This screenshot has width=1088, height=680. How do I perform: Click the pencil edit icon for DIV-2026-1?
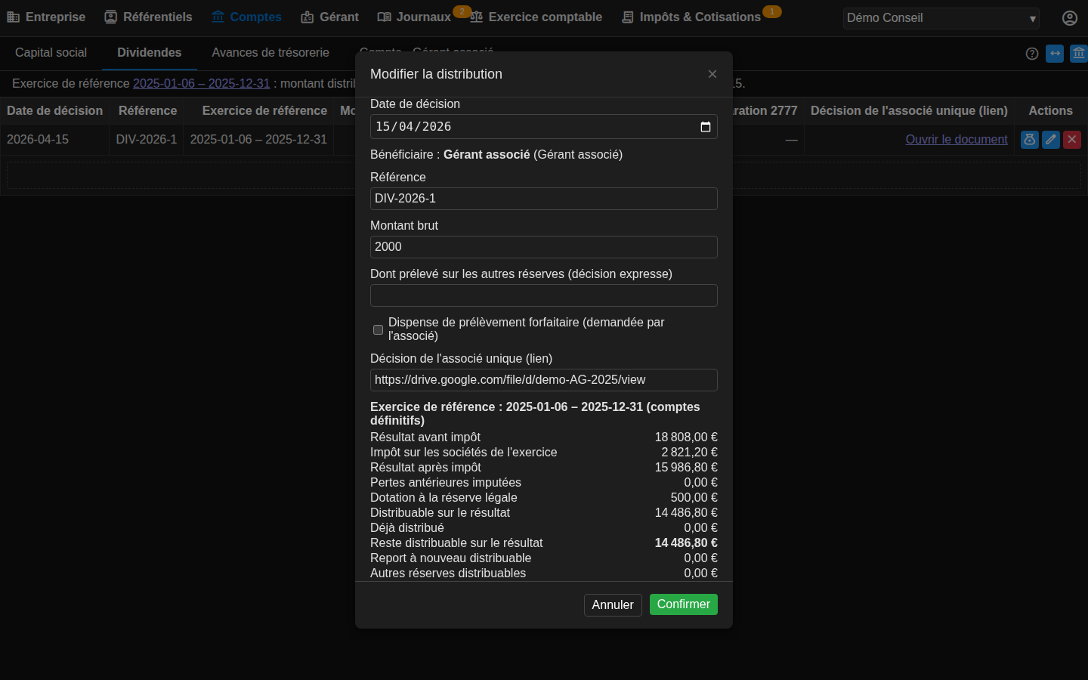pyautogui.click(x=1051, y=140)
